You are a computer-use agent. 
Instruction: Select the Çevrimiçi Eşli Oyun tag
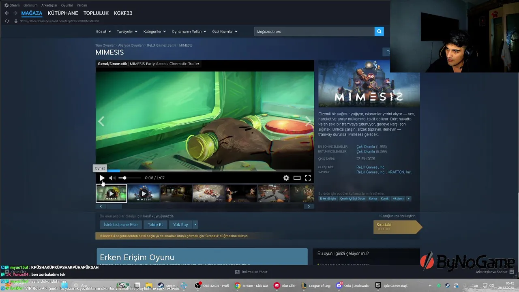pos(352,199)
